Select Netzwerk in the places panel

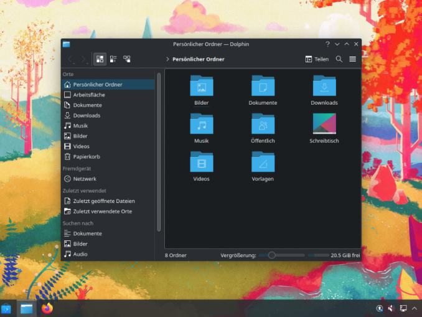click(85, 179)
